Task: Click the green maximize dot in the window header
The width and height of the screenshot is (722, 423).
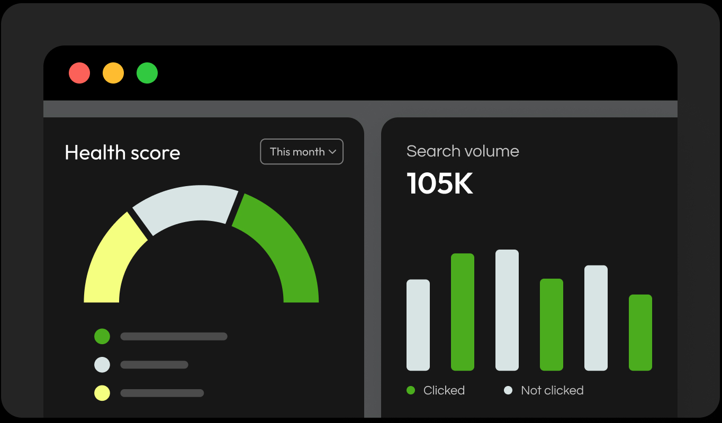Action: click(147, 73)
